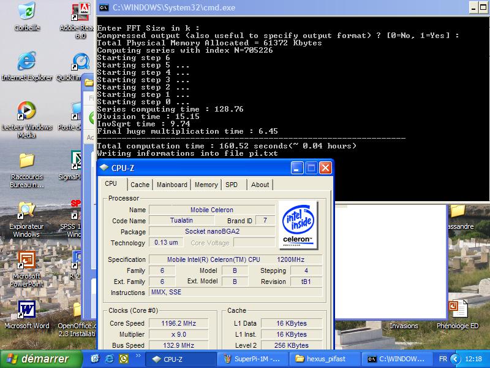Click the Revision value tB1
Viewport: 490px width, 368px height.
(x=306, y=282)
